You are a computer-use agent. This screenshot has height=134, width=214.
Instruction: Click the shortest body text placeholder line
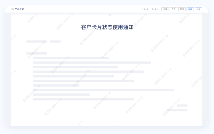[x=56, y=85]
